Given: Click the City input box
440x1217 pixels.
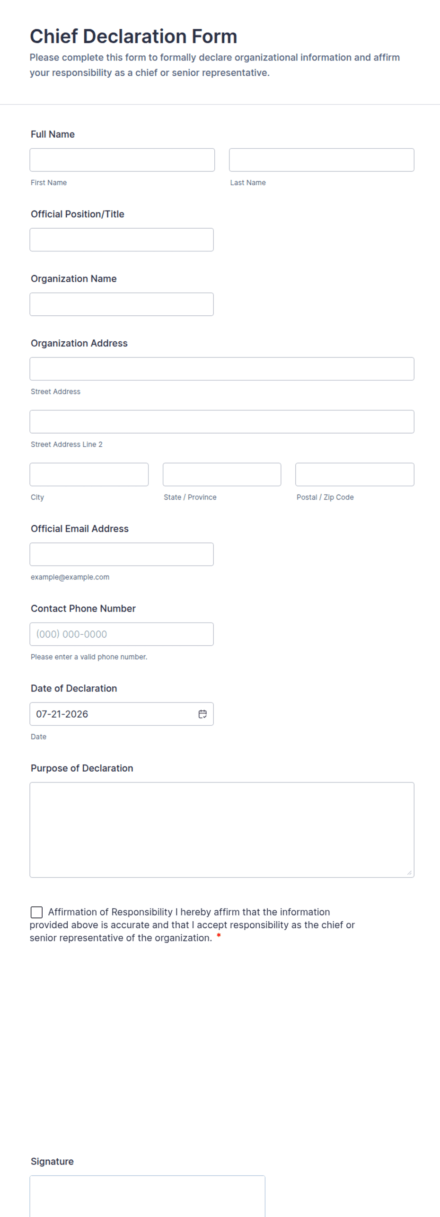Looking at the screenshot, I should click(89, 474).
